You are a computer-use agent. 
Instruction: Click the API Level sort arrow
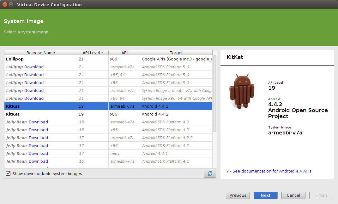(102, 53)
